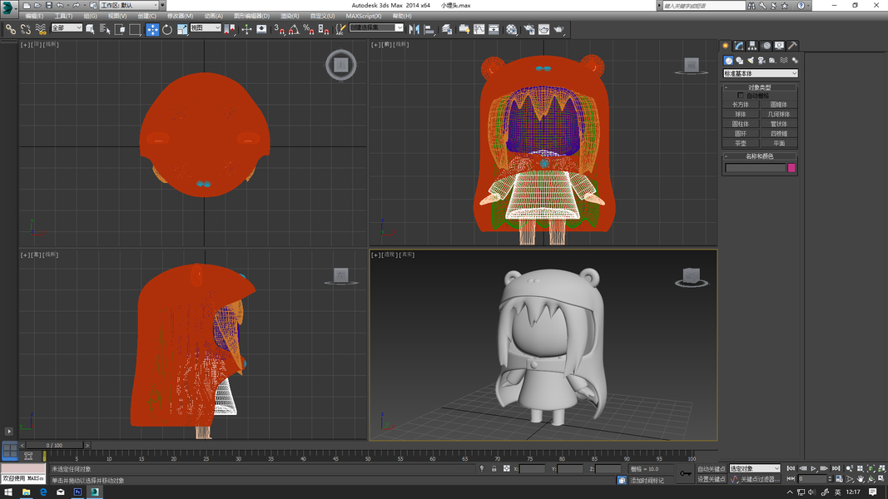Click Maximize Viewport Toggle icon
The width and height of the screenshot is (888, 499).
881,479
